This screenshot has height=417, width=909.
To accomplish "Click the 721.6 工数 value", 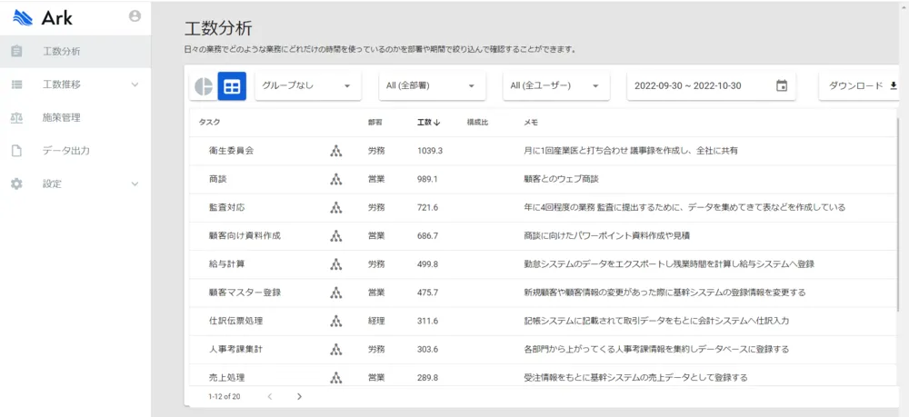I will (x=427, y=207).
